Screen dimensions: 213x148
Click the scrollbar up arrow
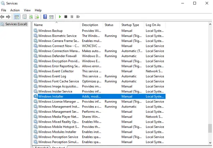tap(210, 24)
